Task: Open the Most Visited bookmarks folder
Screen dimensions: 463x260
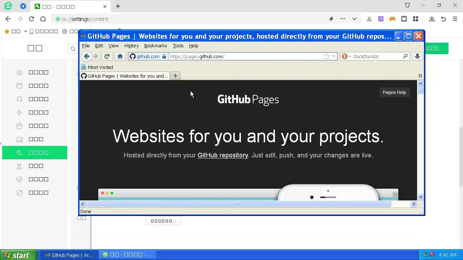Action: click(x=97, y=67)
